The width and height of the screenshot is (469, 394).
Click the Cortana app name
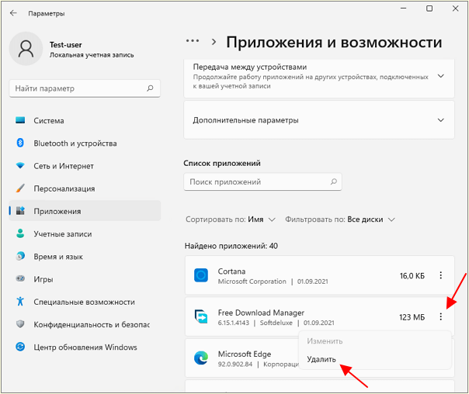tap(232, 271)
